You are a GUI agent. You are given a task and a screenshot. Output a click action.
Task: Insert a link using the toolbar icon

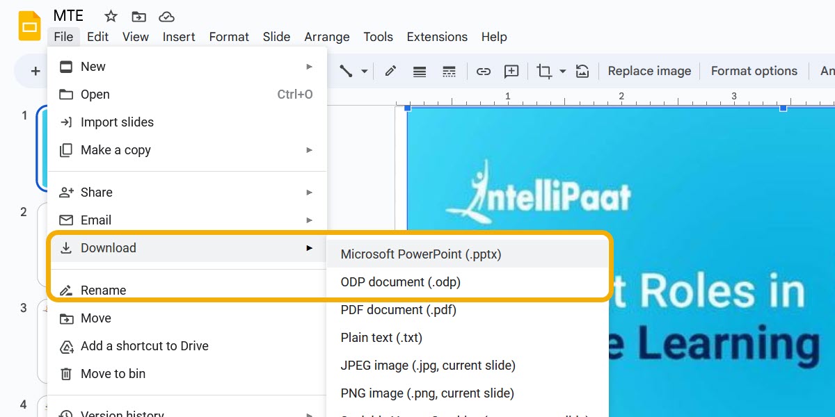tap(484, 71)
